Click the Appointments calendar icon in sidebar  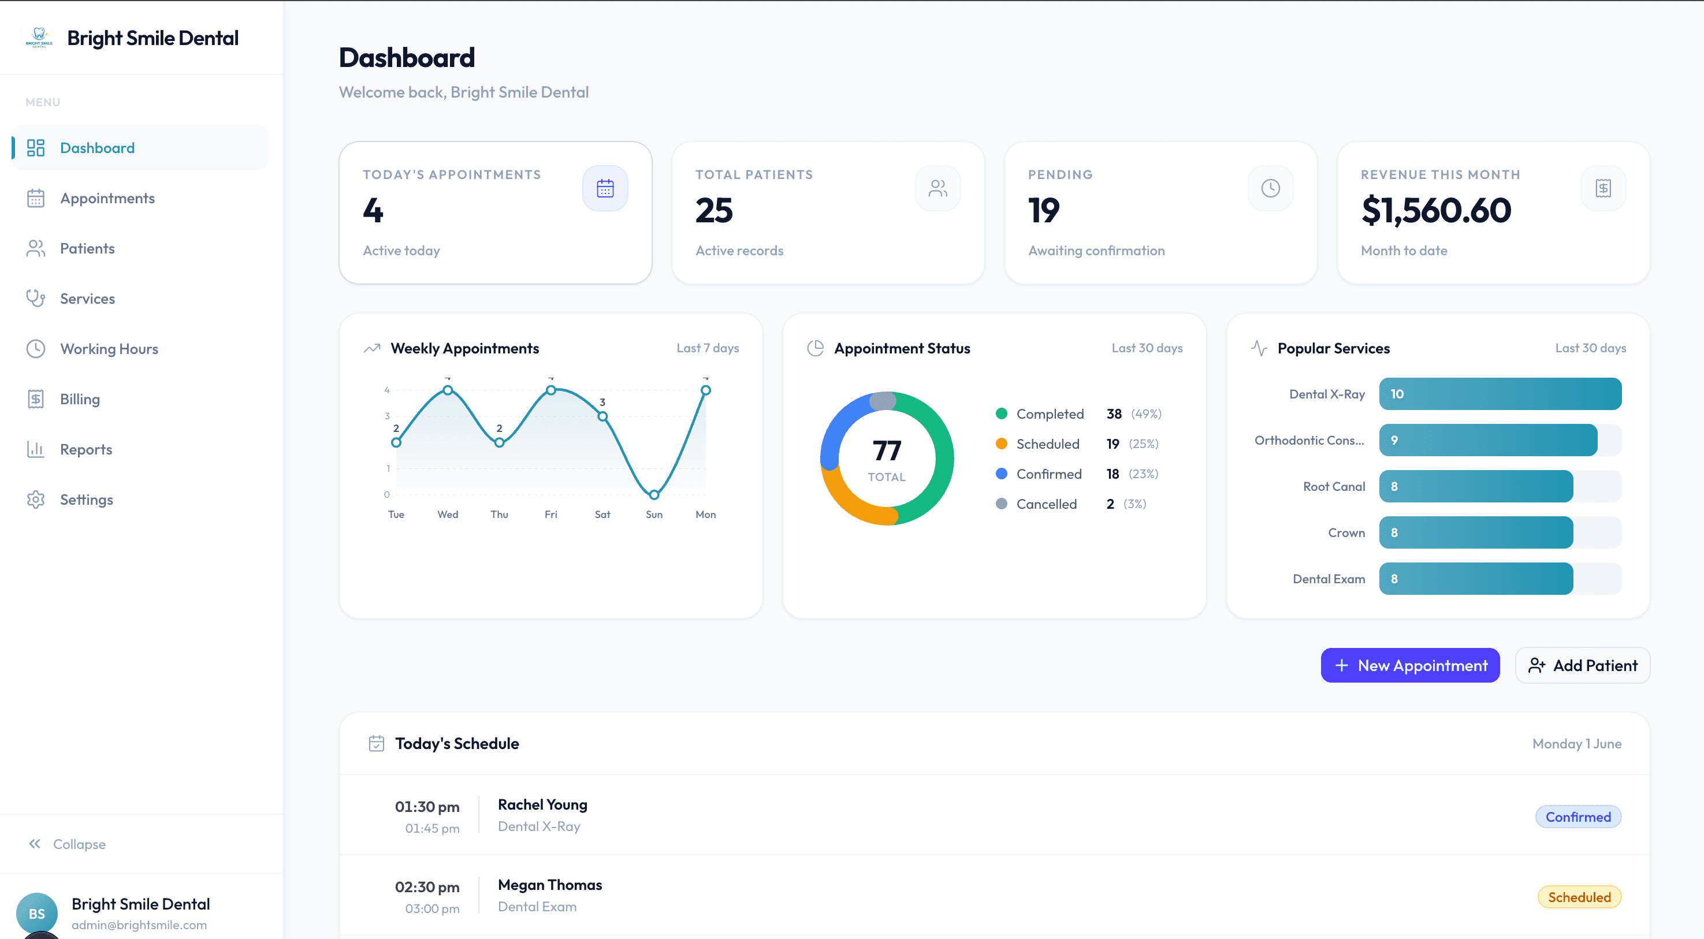[x=36, y=198]
